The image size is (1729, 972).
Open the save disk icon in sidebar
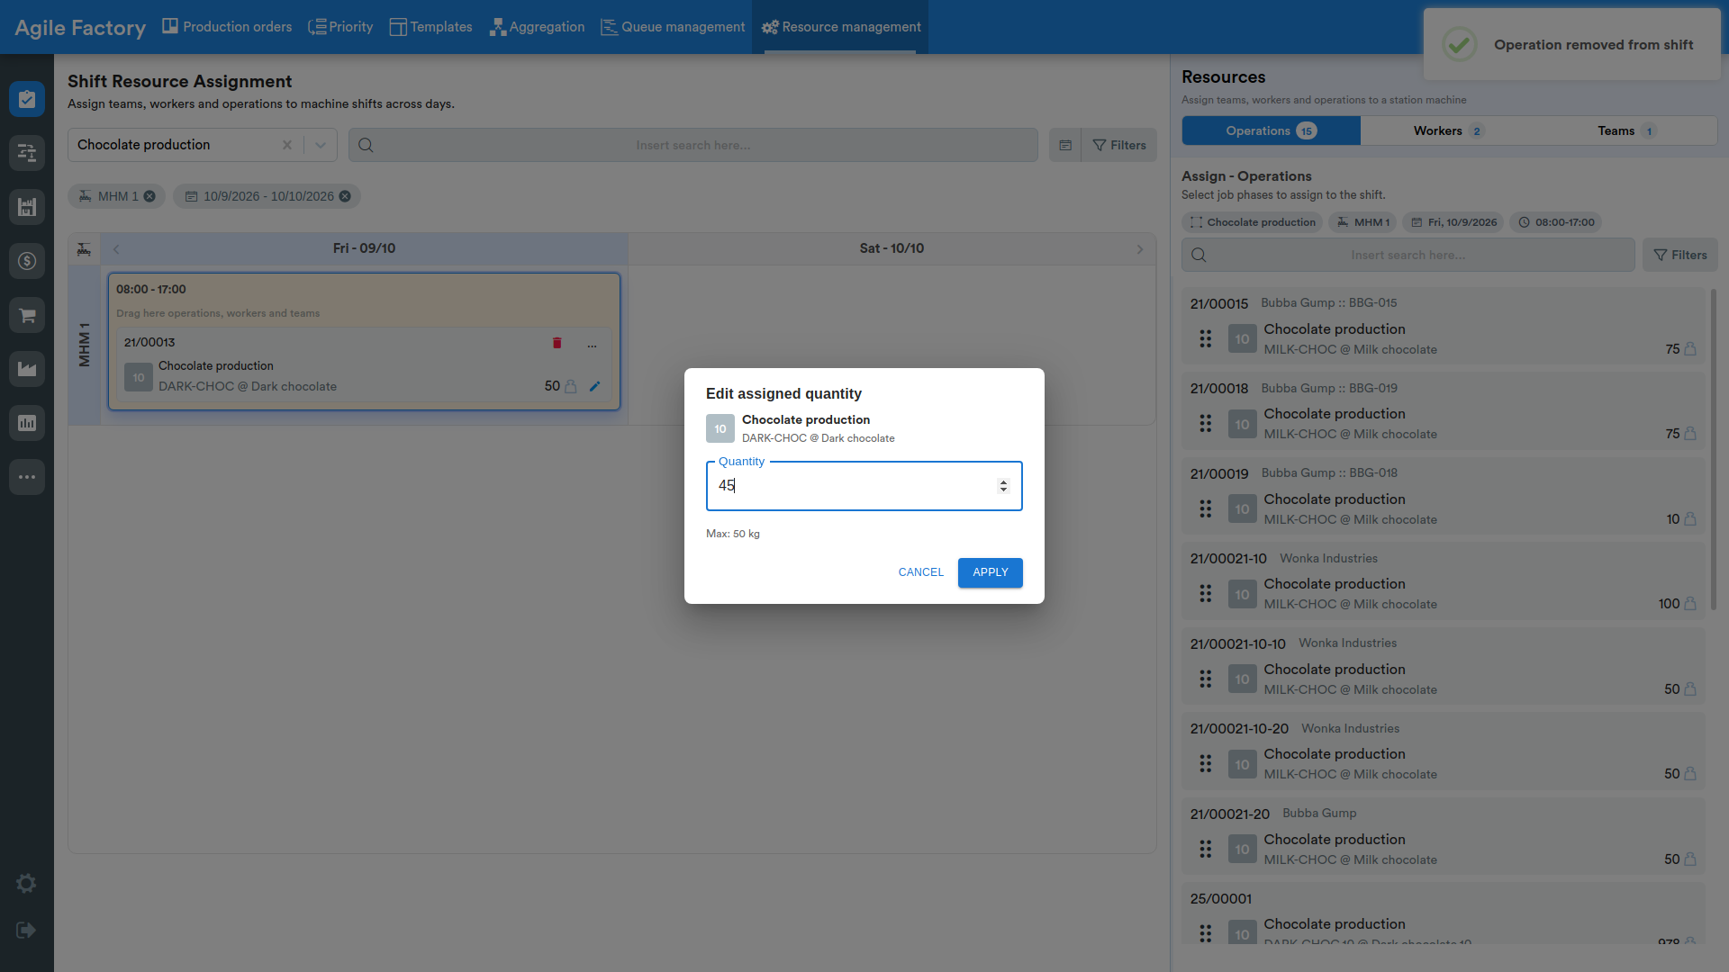[x=27, y=207]
